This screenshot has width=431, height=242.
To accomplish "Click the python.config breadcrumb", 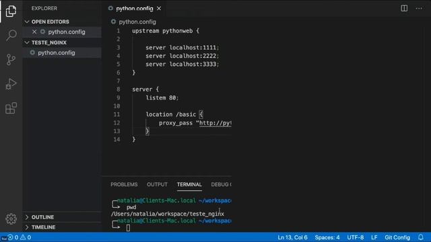I will click(x=137, y=22).
